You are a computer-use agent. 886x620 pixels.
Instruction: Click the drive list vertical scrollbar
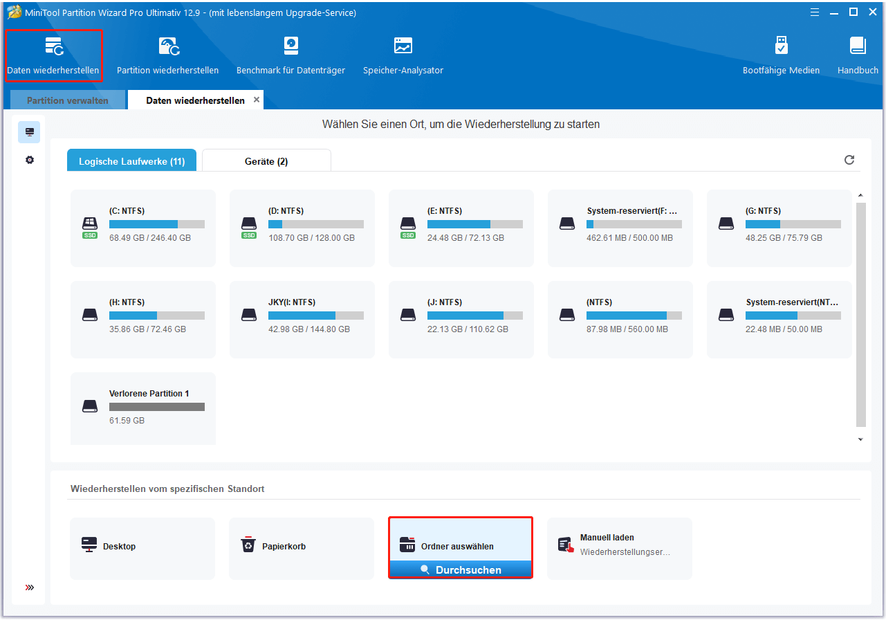(860, 315)
